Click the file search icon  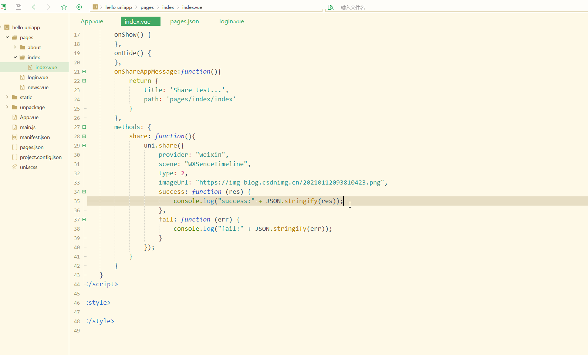pos(331,7)
